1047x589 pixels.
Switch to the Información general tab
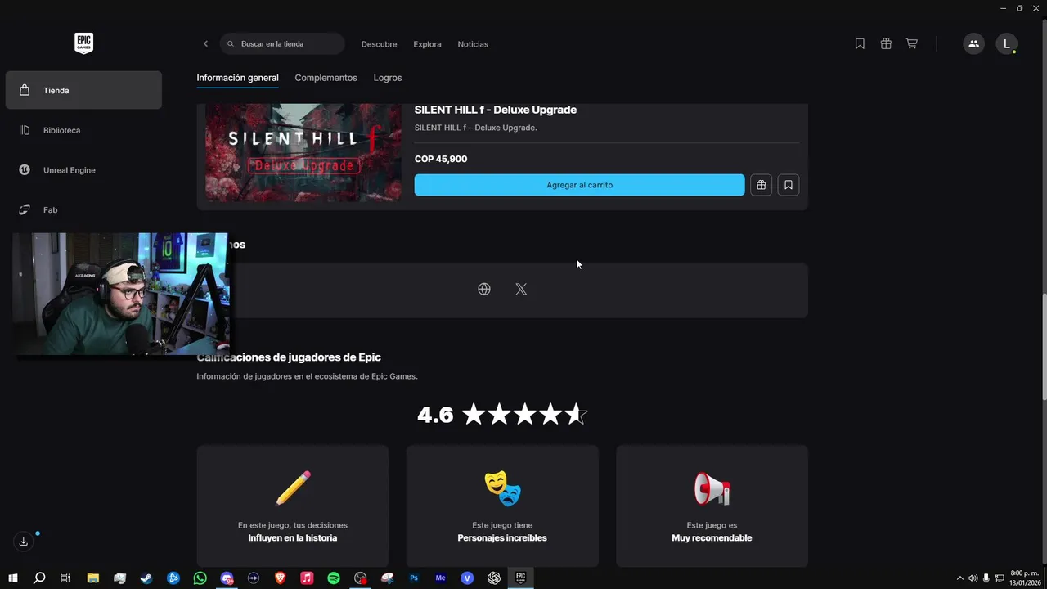tap(238, 78)
